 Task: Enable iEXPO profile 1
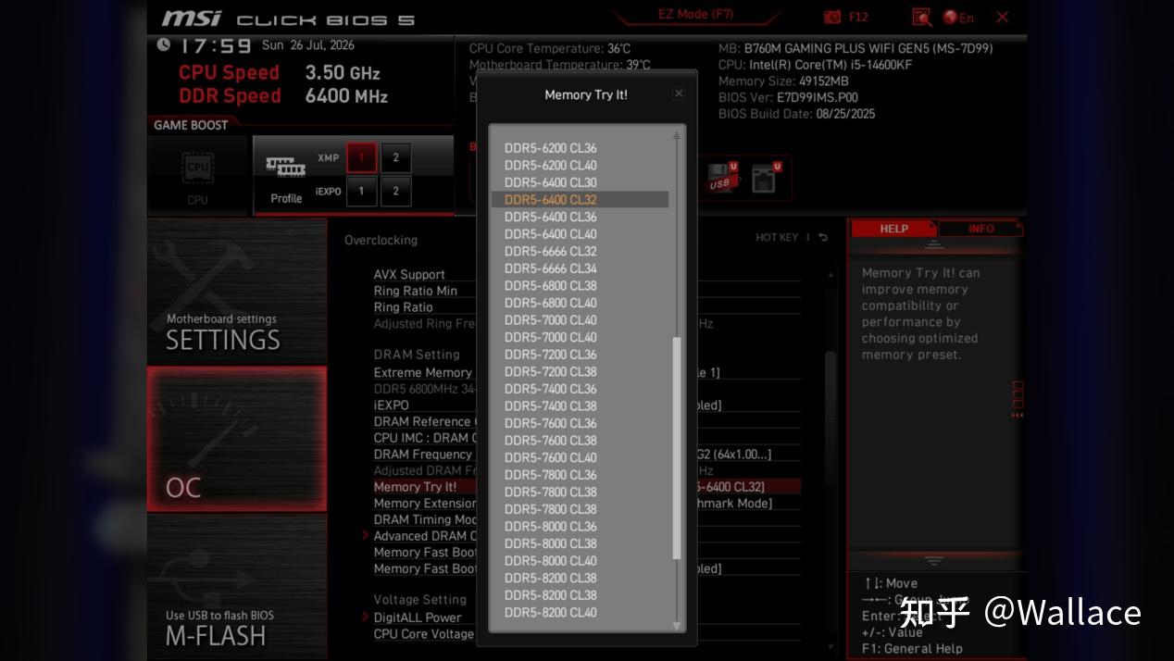(x=361, y=192)
